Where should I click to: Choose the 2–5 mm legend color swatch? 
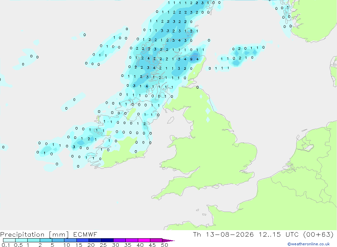pos(46,240)
